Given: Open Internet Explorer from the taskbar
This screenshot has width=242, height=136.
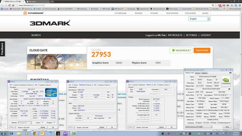Looking at the screenshot, I should 11,133.
